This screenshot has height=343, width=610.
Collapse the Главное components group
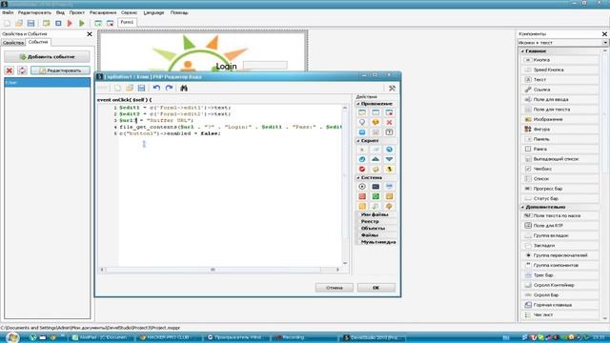pyautogui.click(x=523, y=50)
